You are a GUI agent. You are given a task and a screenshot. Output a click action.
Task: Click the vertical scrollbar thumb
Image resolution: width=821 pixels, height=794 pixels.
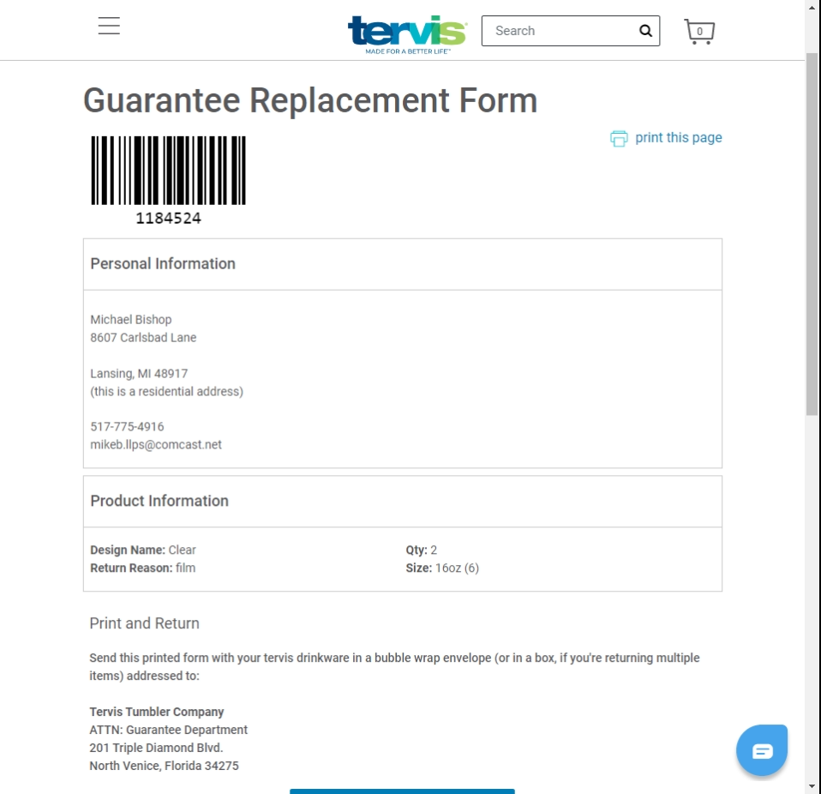point(812,232)
